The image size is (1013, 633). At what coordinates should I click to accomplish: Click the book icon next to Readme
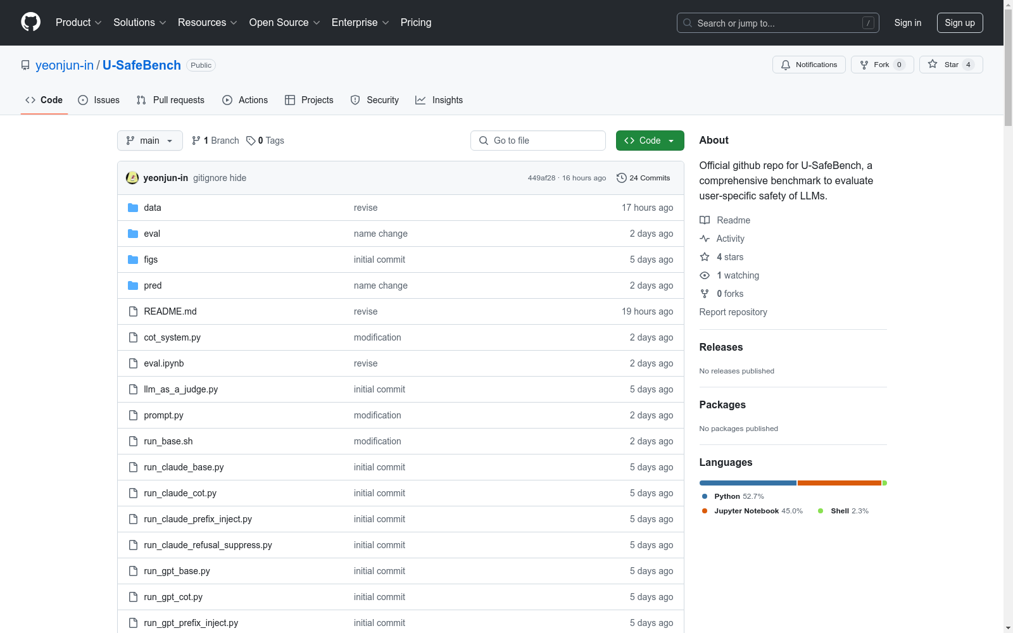(705, 220)
